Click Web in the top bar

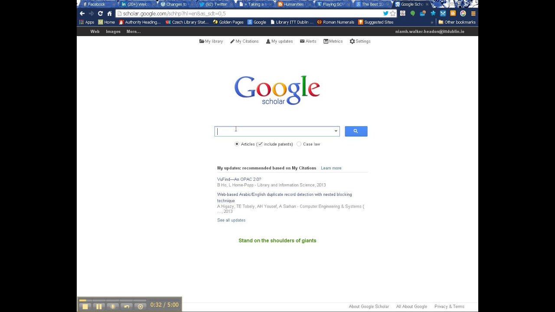[x=95, y=32]
